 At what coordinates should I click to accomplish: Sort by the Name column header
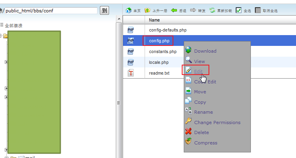(x=154, y=20)
